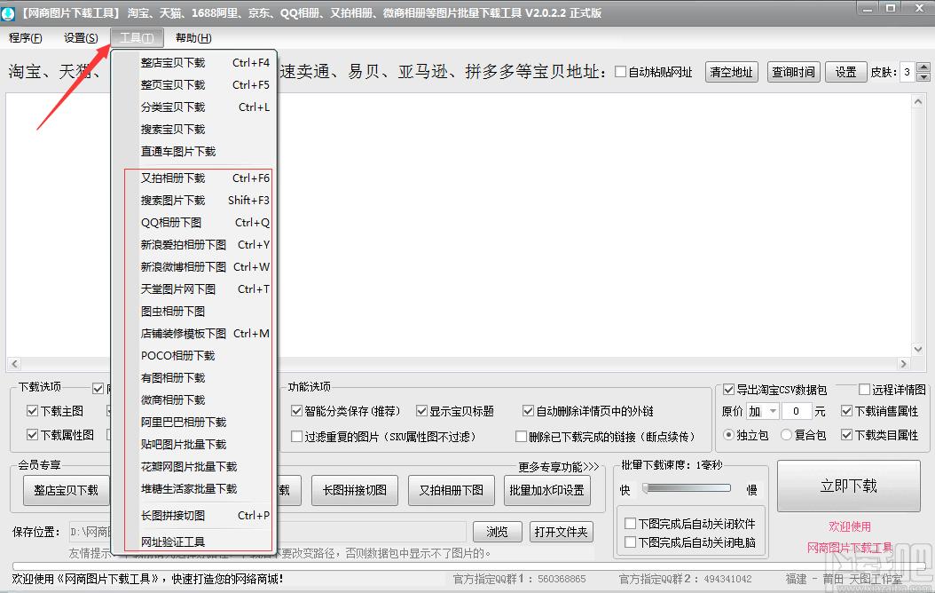Image resolution: width=935 pixels, height=593 pixels.
Task: Choose 搜索宝贝下载 from the menu
Action: pyautogui.click(x=194, y=129)
